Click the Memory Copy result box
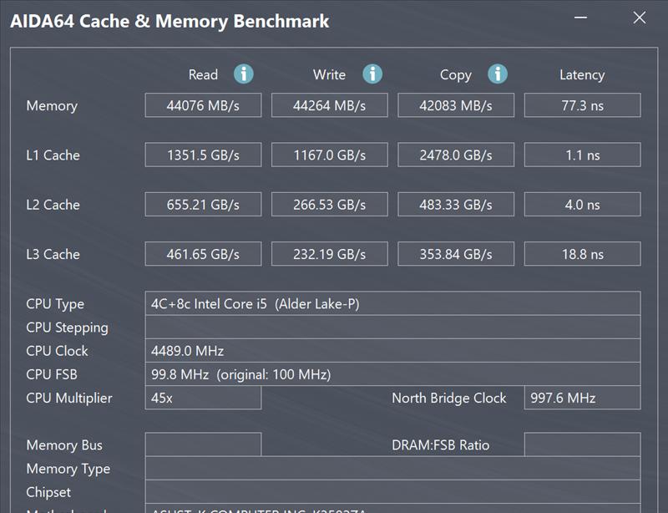 click(455, 105)
